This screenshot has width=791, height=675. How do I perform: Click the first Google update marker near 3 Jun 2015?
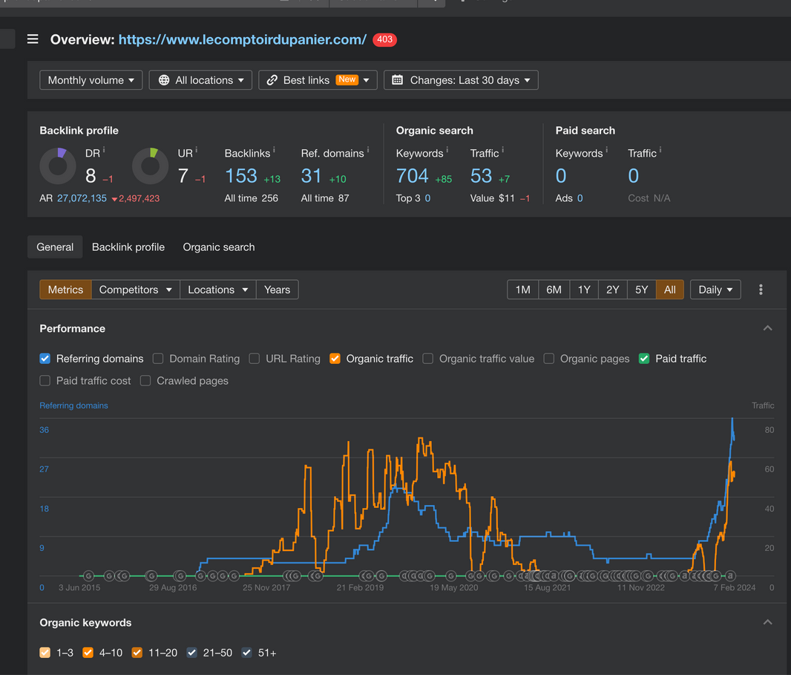[x=88, y=575]
